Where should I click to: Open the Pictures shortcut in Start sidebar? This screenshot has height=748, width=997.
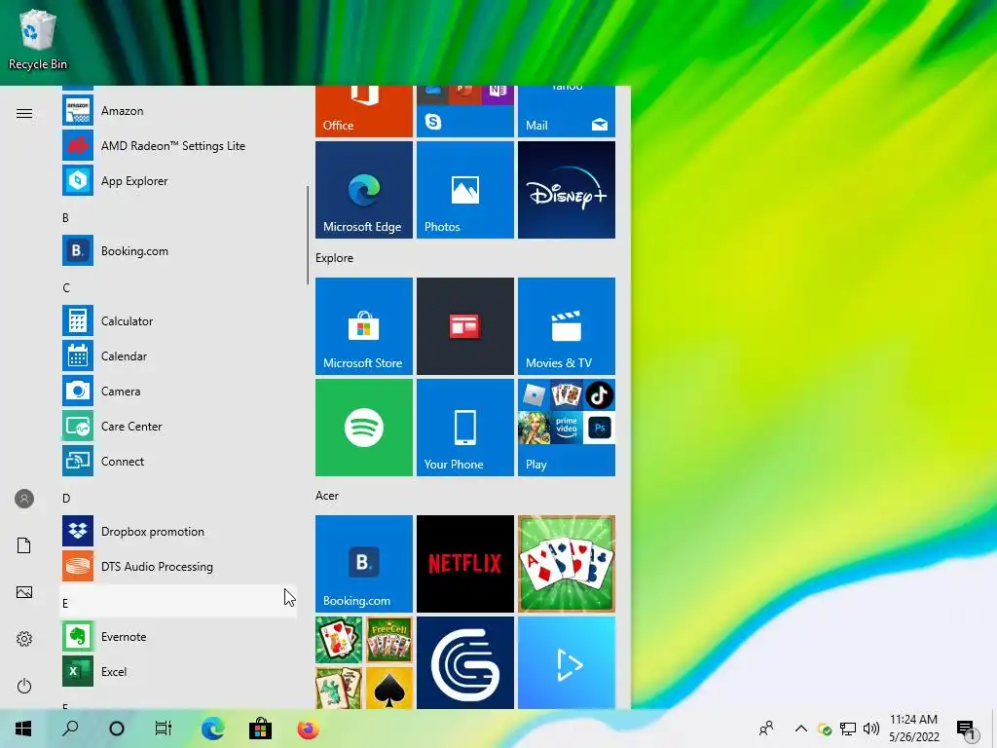click(24, 592)
